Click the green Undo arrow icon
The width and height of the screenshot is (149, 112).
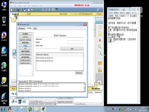pyautogui.click(x=35, y=10)
